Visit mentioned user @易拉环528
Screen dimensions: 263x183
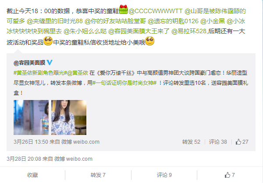click(x=189, y=31)
